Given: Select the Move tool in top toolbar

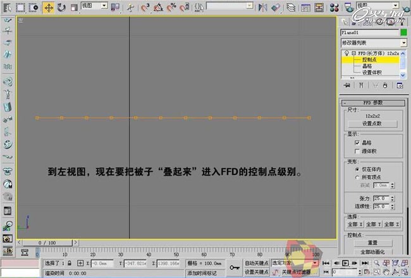Looking at the screenshot, I should coord(49,8).
